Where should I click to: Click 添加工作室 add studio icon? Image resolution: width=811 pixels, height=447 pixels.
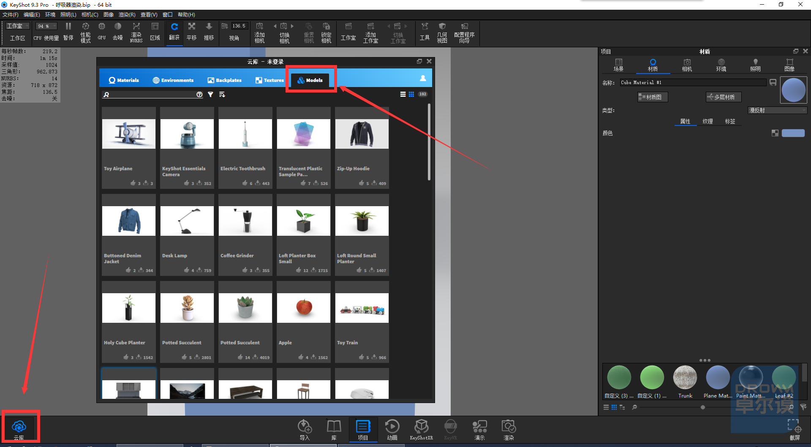pos(370,33)
